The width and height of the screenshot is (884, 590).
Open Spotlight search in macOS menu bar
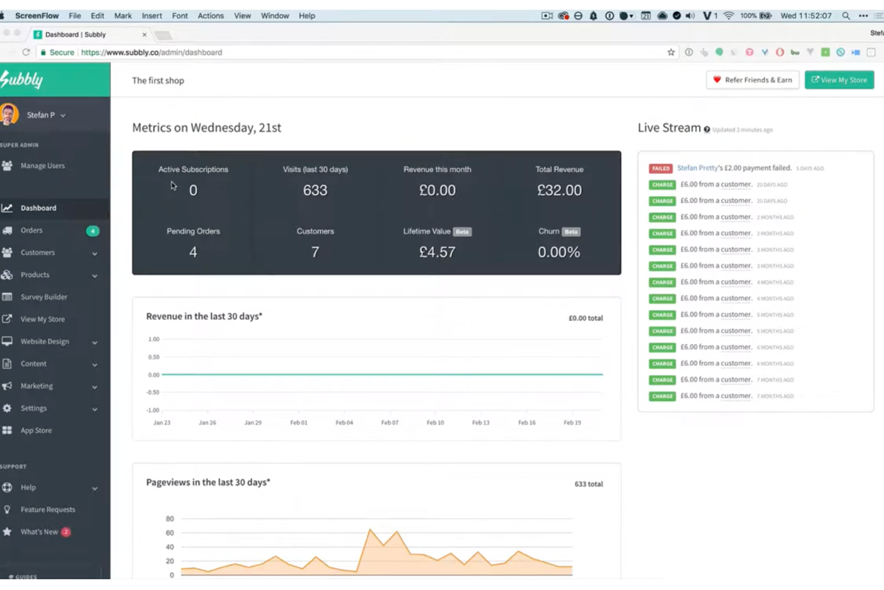pos(846,16)
